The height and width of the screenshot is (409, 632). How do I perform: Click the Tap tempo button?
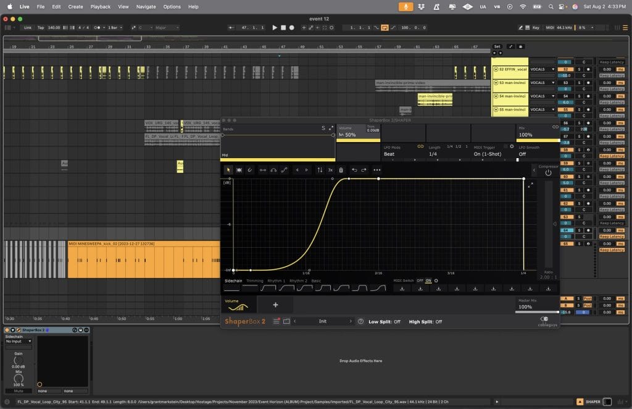(x=41, y=27)
